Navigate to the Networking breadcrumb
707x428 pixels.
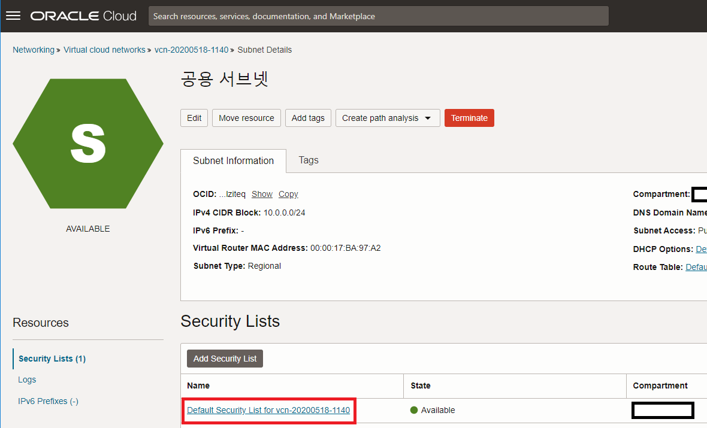(34, 50)
